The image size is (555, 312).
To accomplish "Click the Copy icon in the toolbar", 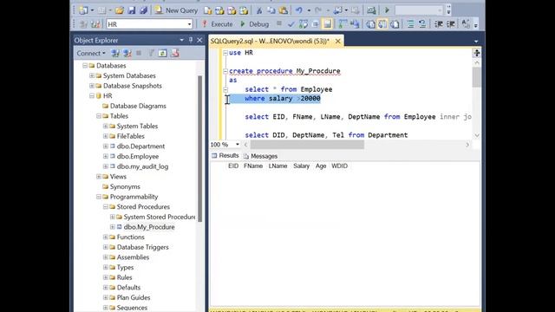I will 271,10.
